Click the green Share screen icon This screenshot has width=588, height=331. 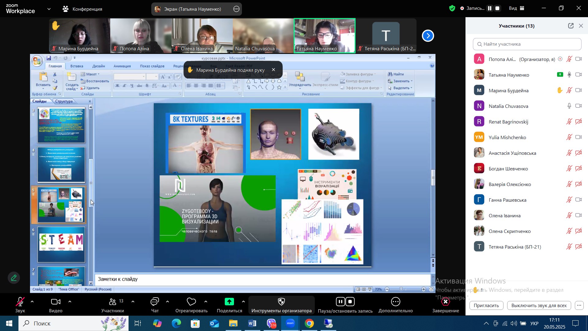pos(229,302)
